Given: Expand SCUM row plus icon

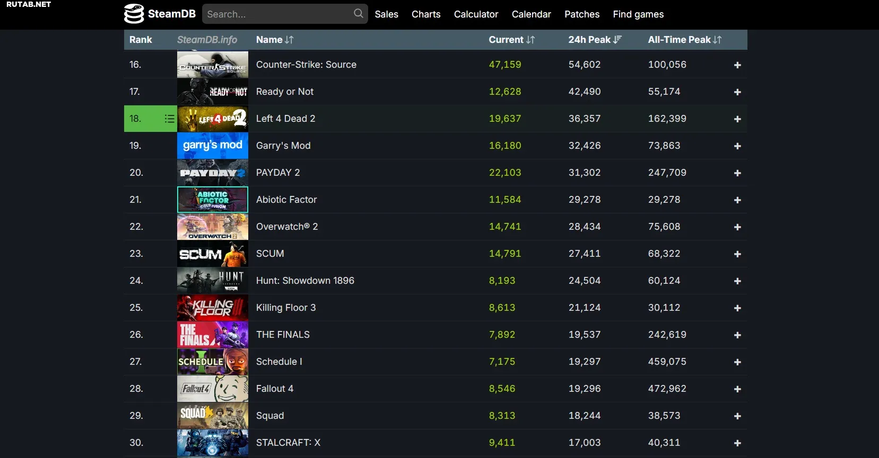Looking at the screenshot, I should [x=737, y=254].
